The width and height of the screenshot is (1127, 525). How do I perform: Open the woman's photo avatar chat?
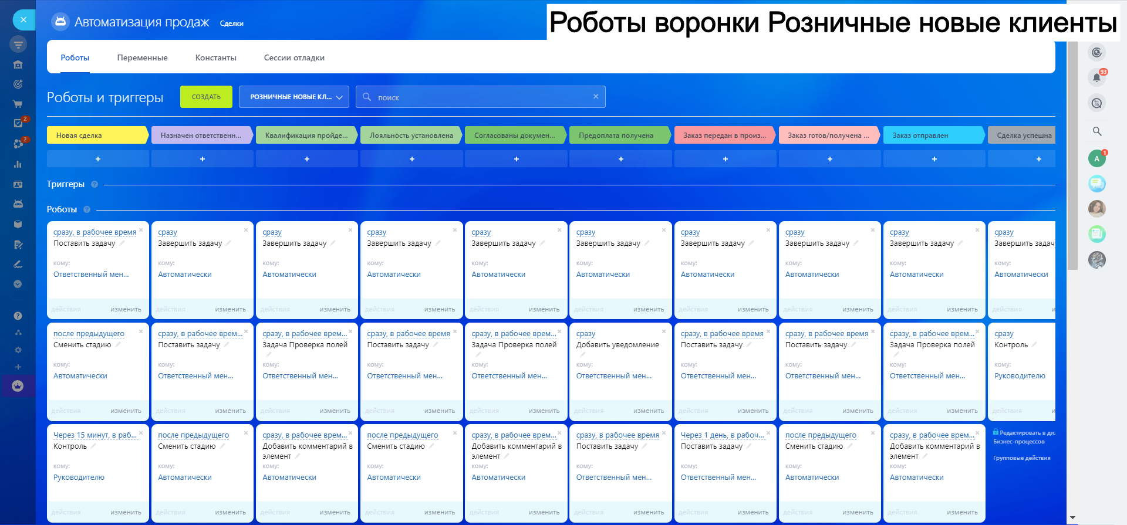pos(1096,209)
